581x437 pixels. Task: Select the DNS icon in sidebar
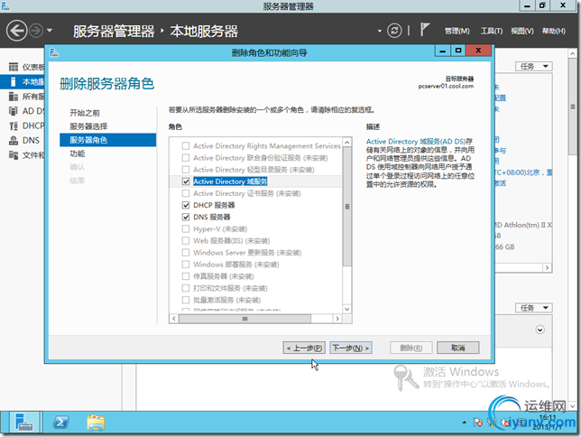pos(14,140)
